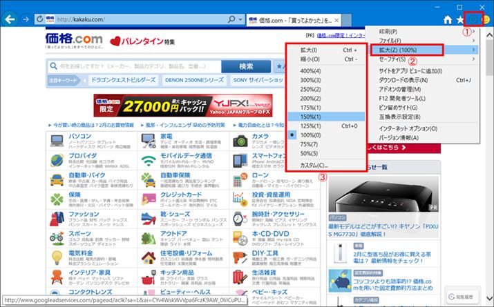This screenshot has width=494, height=307.
Task: Click the 自動車・バイク car icon
Action: (x=57, y=180)
